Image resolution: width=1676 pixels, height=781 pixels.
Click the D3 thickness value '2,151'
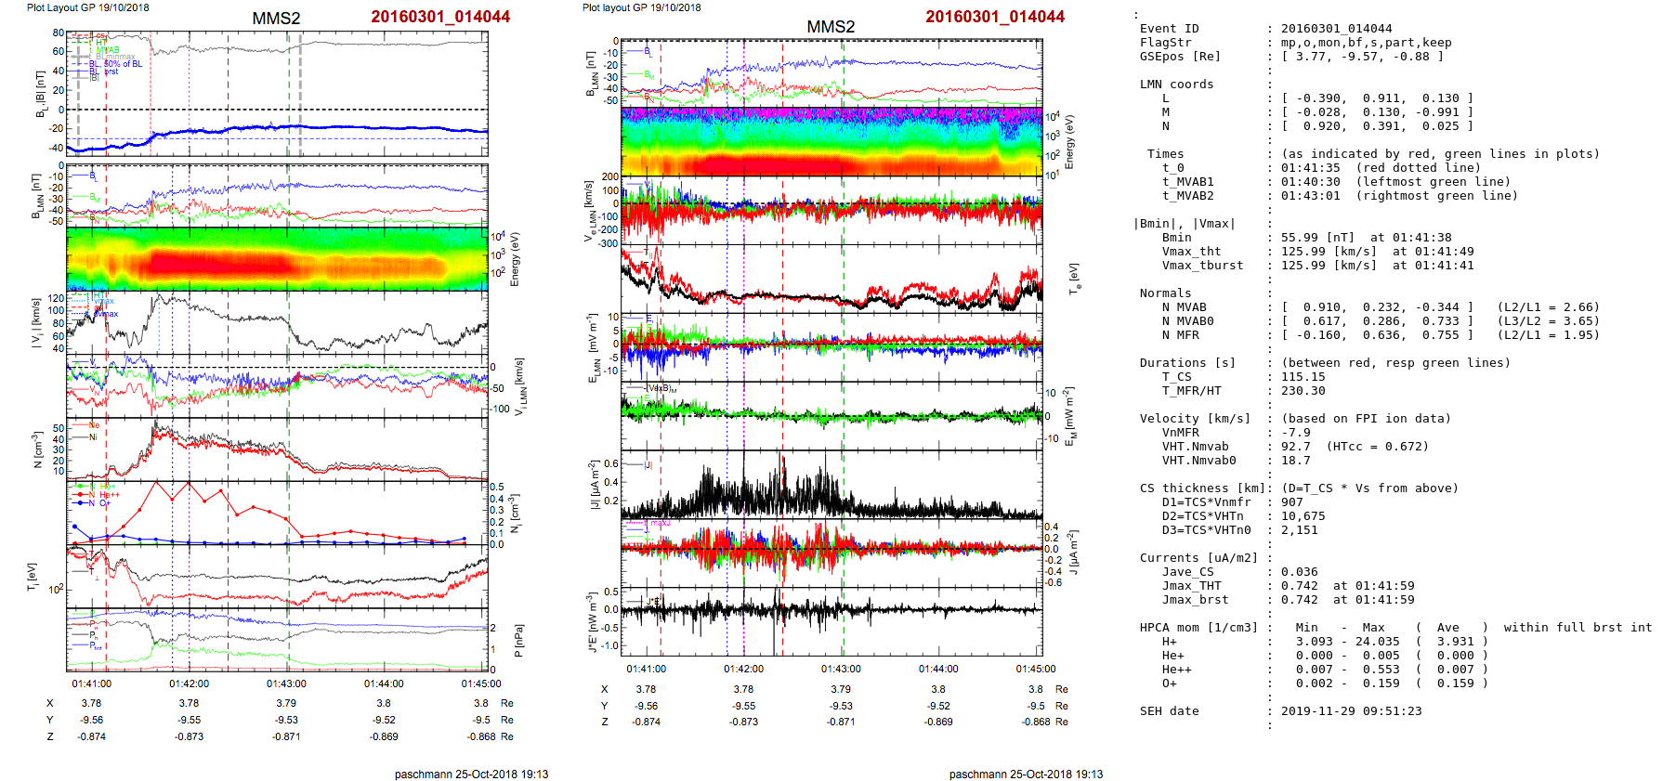pos(1299,530)
